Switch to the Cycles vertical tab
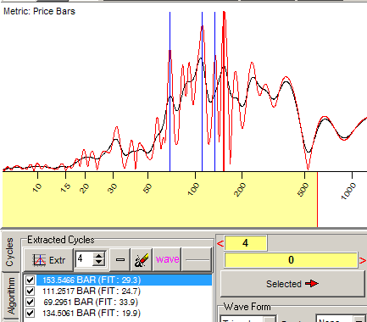The width and height of the screenshot is (367, 322). click(x=9, y=252)
